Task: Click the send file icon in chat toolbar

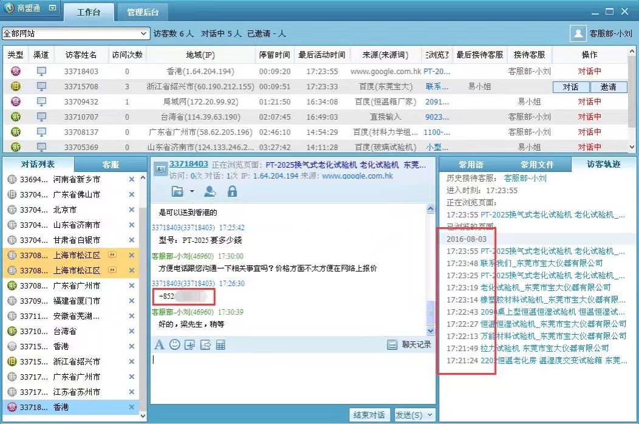Action: click(205, 345)
